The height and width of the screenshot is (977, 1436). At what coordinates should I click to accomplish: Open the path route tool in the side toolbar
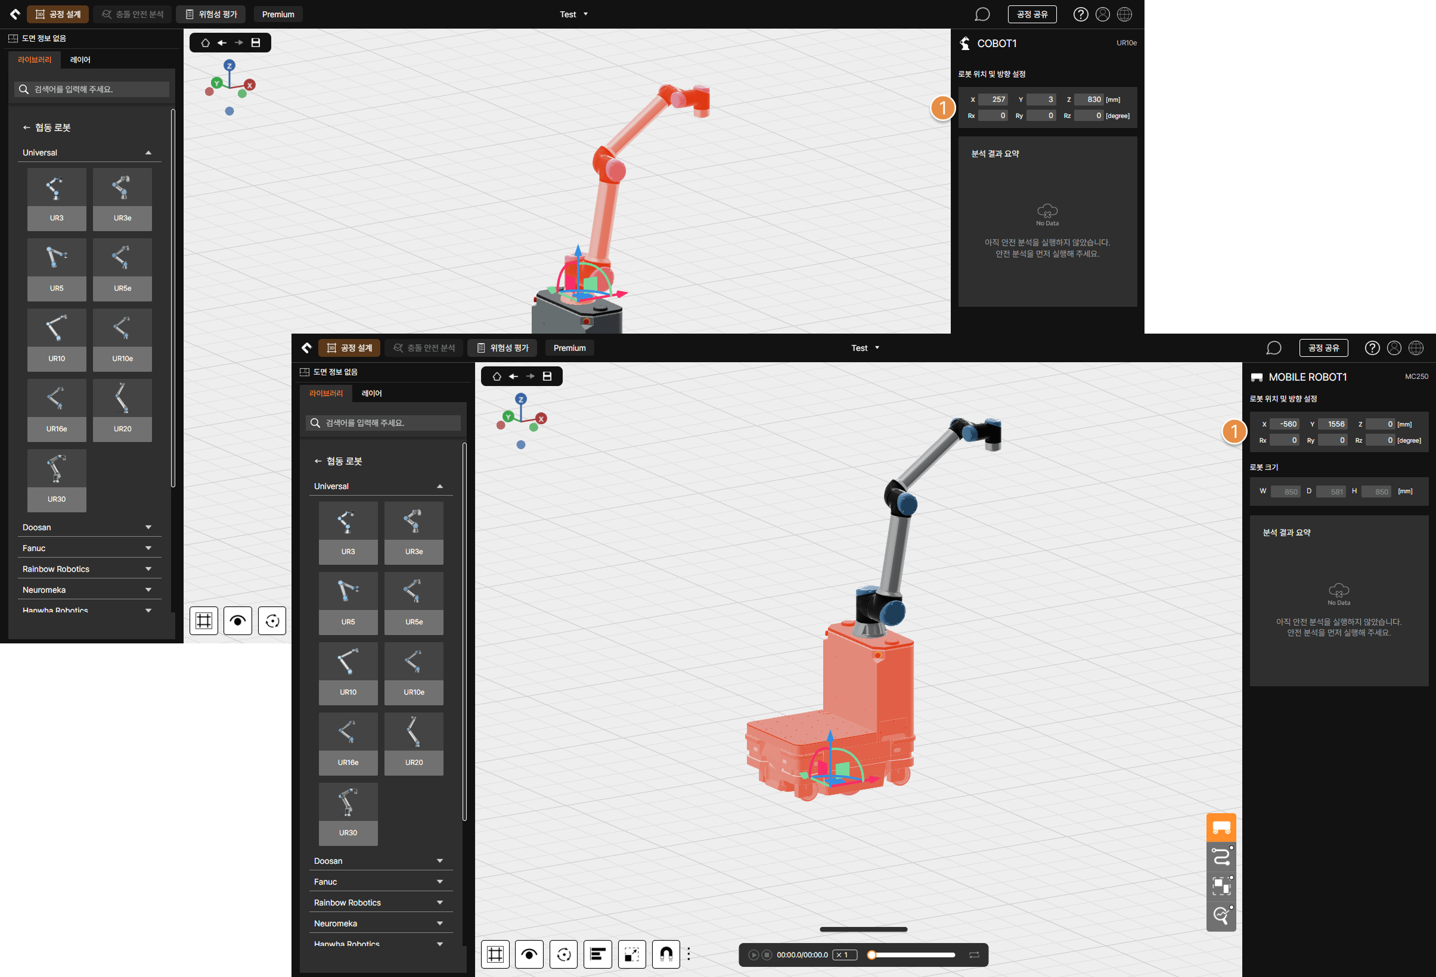coord(1221,857)
